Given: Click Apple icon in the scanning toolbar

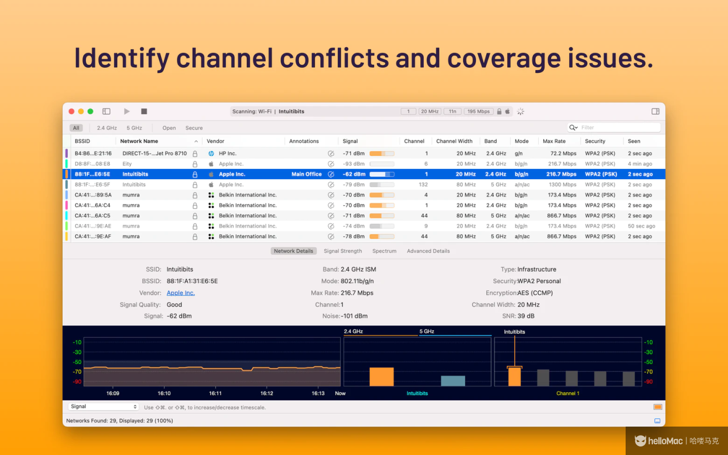Looking at the screenshot, I should tap(508, 111).
